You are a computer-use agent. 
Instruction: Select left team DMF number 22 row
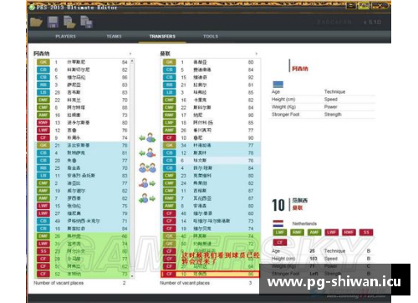82,100
